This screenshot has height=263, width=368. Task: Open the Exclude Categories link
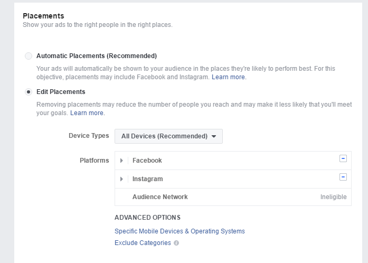coord(143,243)
